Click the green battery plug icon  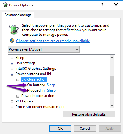[14, 29]
